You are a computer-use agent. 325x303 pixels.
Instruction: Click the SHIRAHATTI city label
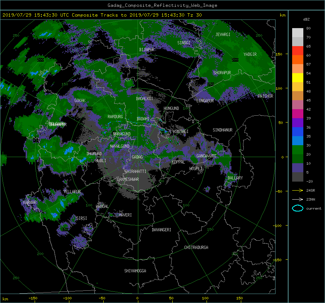135,171
